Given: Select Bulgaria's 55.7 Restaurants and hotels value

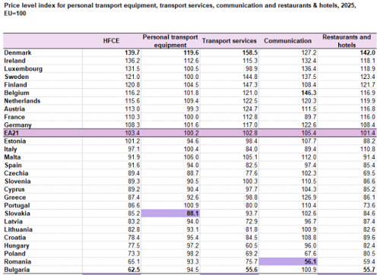Looking at the screenshot, I should click(x=369, y=270).
